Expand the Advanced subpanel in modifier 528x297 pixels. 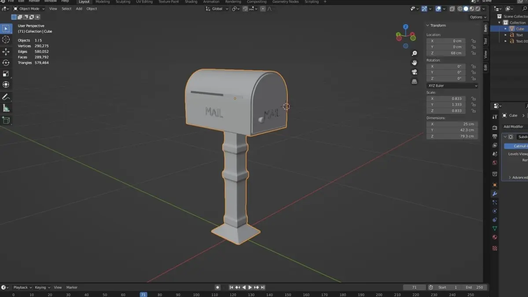tap(510, 177)
